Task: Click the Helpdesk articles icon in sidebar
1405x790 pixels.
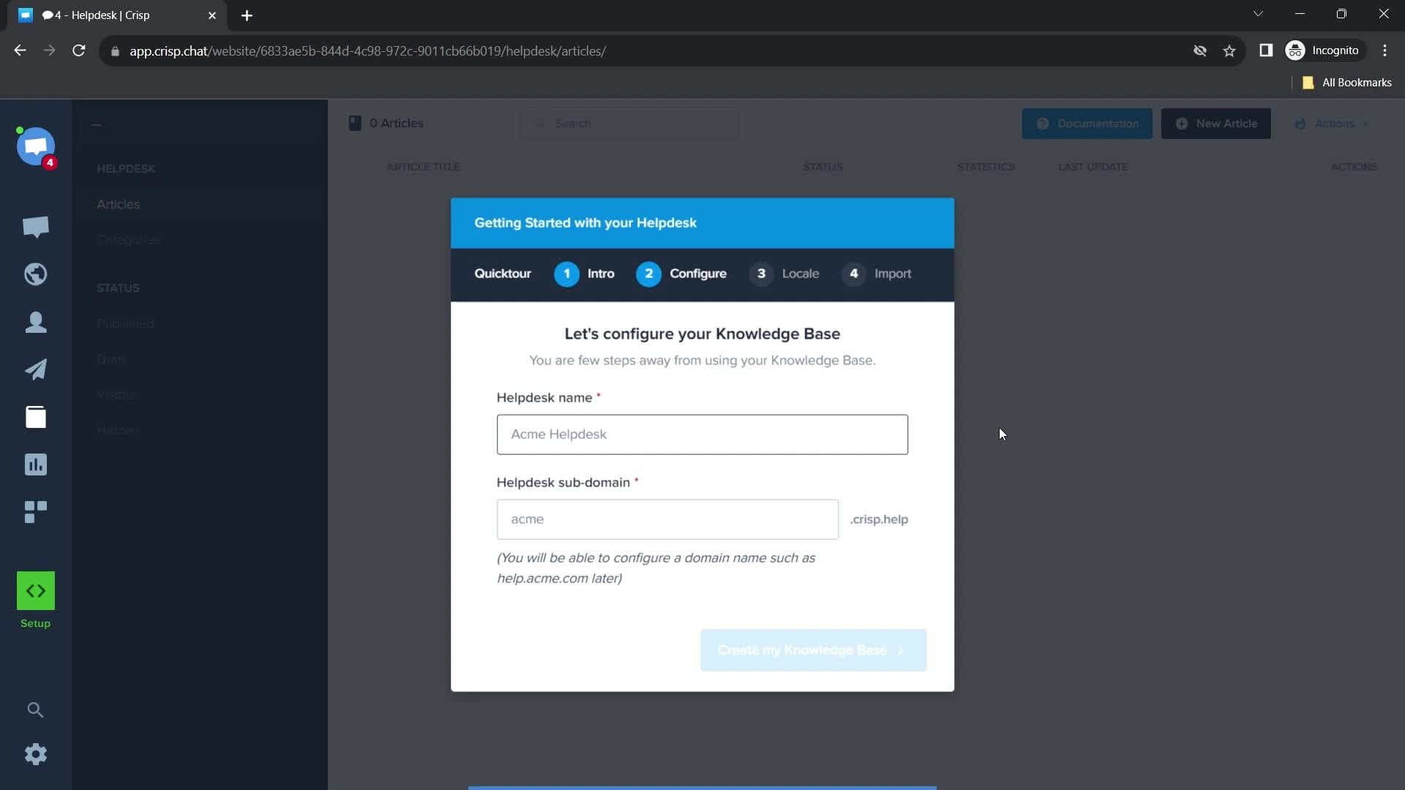Action: [x=36, y=417]
